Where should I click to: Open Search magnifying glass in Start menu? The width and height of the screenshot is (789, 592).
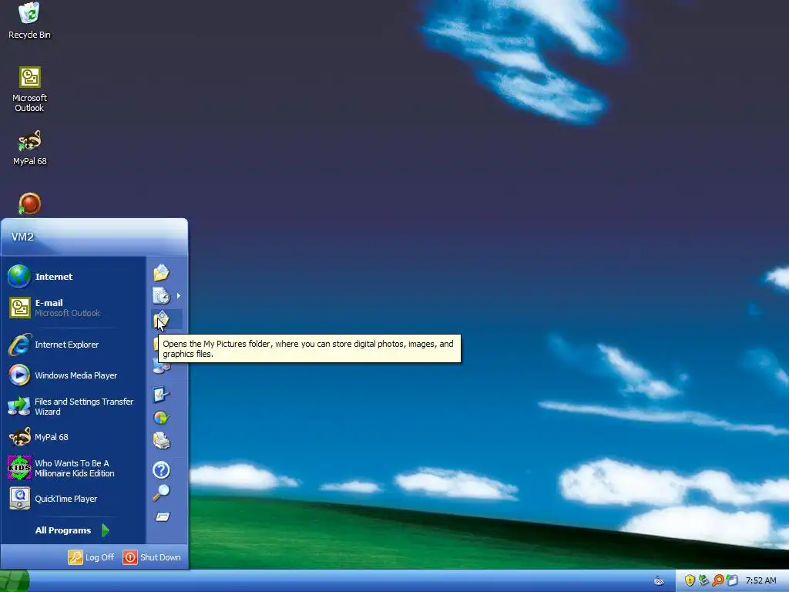(162, 493)
